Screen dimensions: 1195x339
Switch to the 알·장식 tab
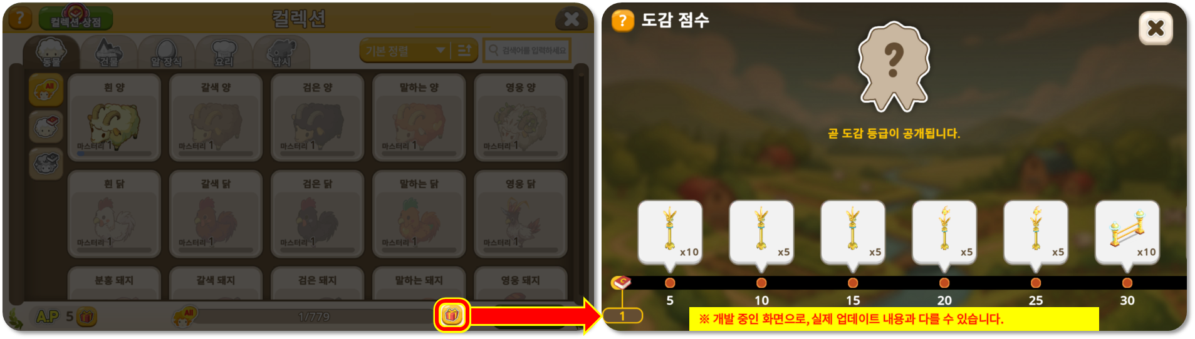(x=166, y=53)
